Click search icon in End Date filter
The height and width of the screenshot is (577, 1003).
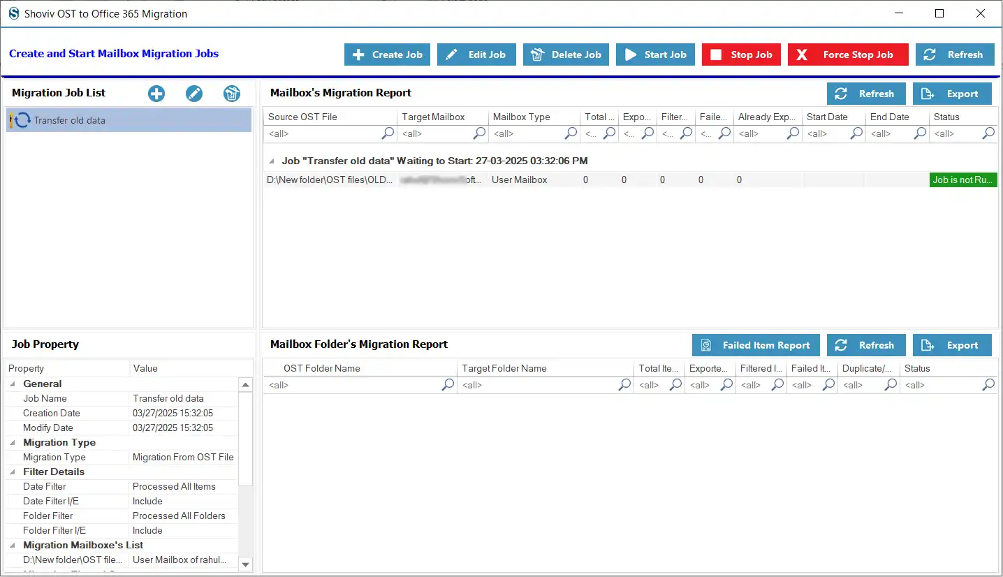click(921, 133)
